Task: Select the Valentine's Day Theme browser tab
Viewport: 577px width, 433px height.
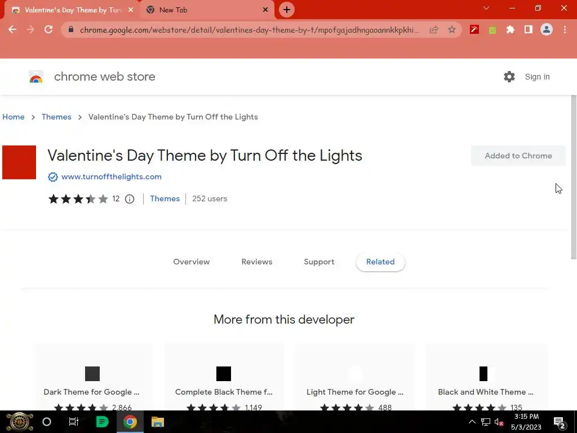Action: 71,10
